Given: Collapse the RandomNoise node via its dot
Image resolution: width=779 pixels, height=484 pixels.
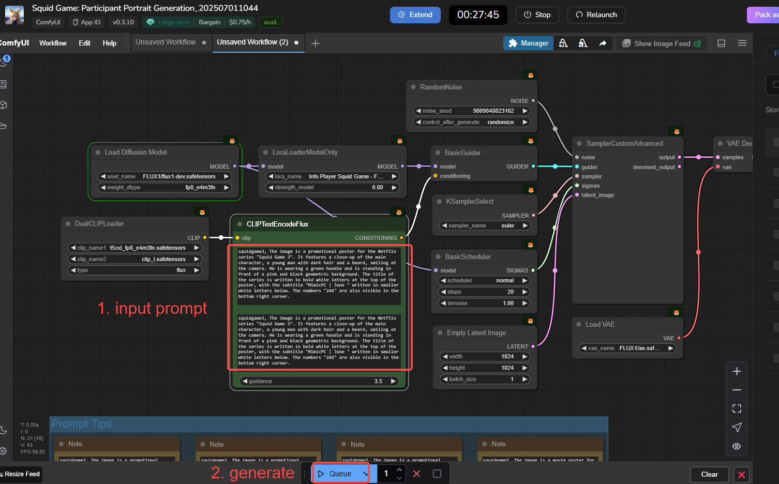Looking at the screenshot, I should 413,87.
